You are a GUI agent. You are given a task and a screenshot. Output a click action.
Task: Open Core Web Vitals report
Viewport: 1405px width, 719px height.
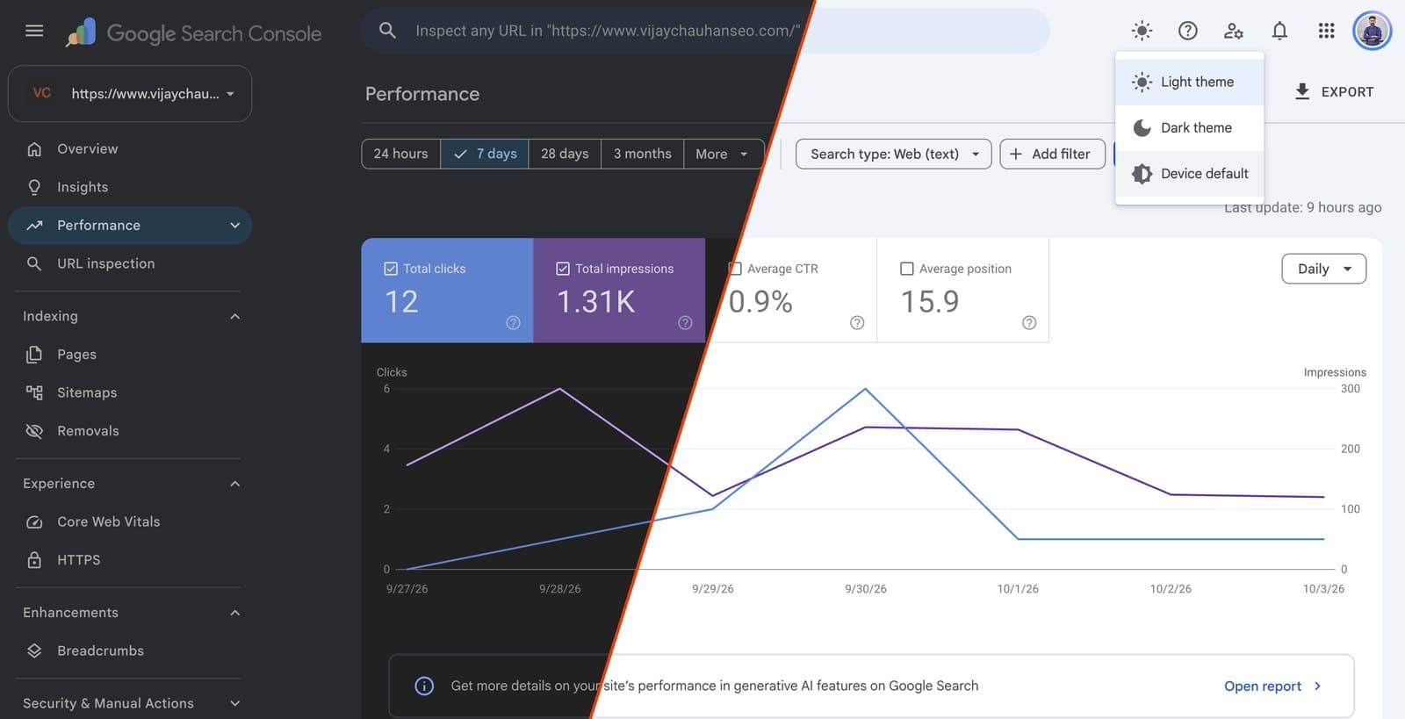[x=130, y=521]
